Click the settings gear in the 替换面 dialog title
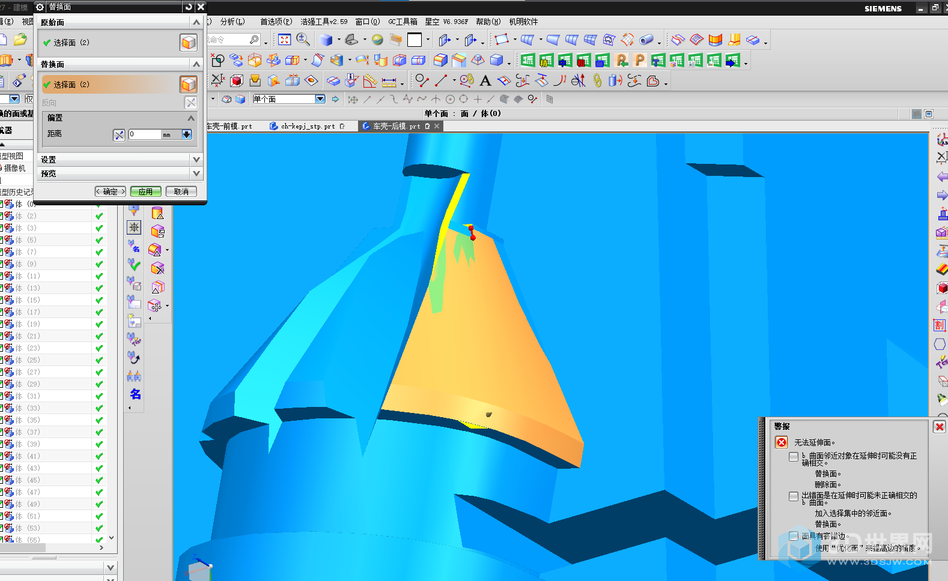This screenshot has height=581, width=948. point(40,7)
